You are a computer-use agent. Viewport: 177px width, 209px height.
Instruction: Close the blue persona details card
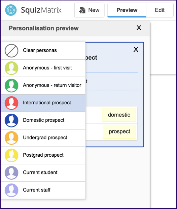(x=136, y=49)
